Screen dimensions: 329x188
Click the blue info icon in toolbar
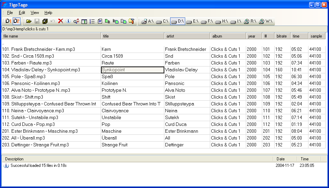(x=68, y=21)
